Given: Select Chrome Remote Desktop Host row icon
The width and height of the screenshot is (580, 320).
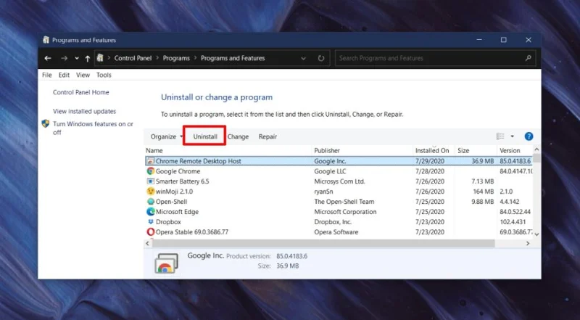Looking at the screenshot, I should coord(150,161).
